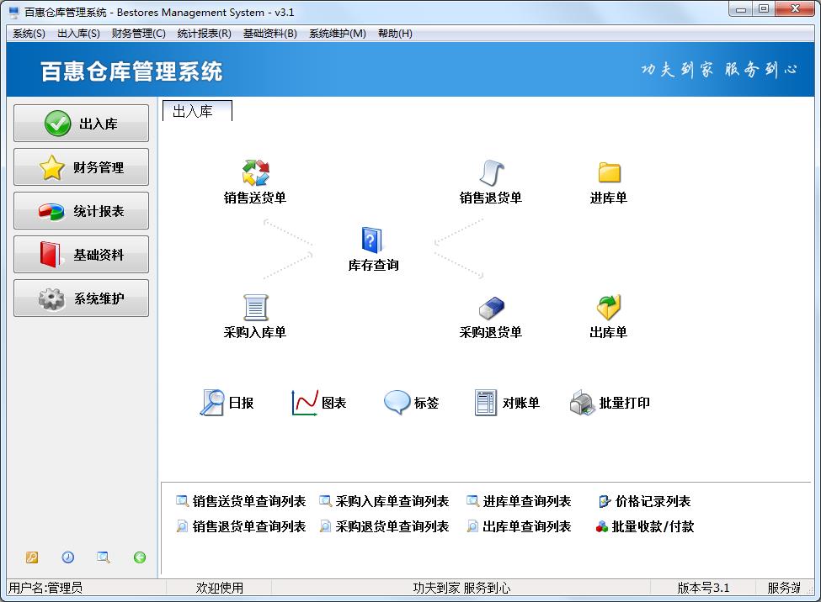This screenshot has width=821, height=602.
Task: Open 进库单查询列表 link
Action: point(519,501)
